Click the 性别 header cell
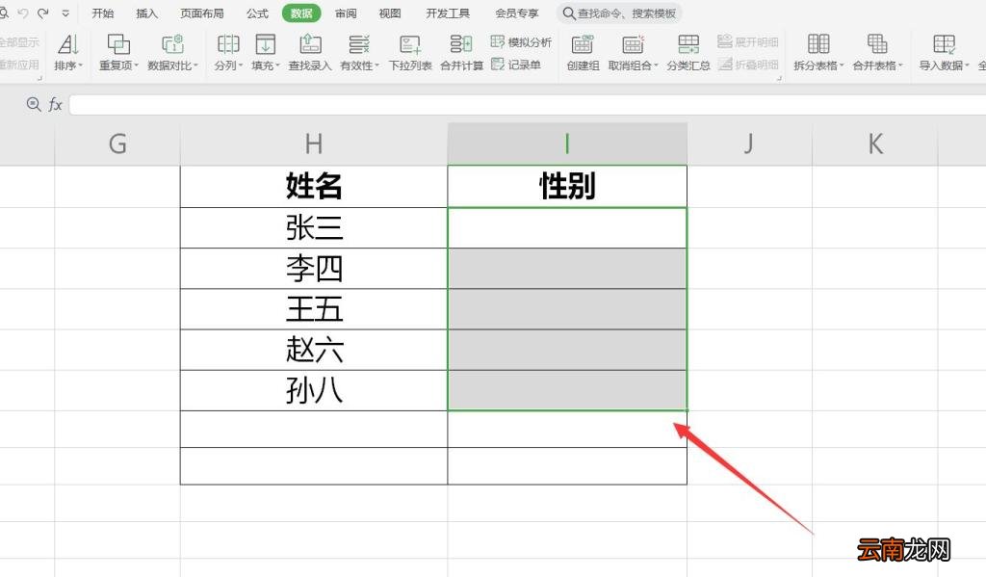Viewport: 986px width, 577px height. (x=567, y=186)
